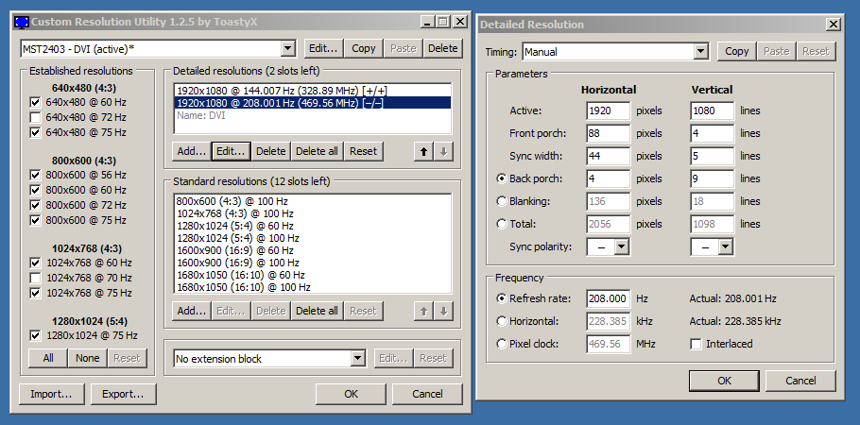The width and height of the screenshot is (860, 425).
Task: Close the Detailed Resolution dialog
Action: pyautogui.click(x=833, y=24)
